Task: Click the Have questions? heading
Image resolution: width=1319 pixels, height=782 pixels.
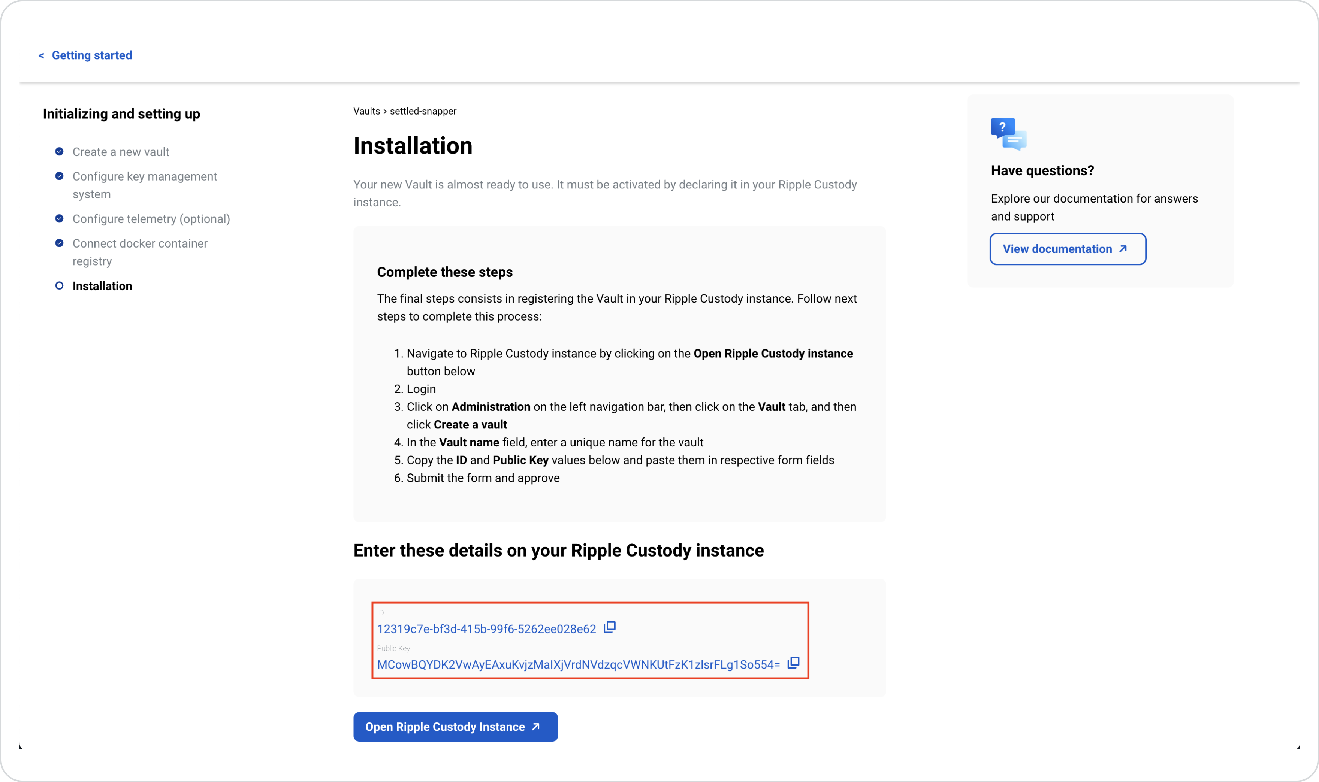Action: point(1042,171)
